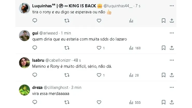View analytics for gui's tweet with 168 views
Viewport: 192px width, 108px height.
(135, 48)
